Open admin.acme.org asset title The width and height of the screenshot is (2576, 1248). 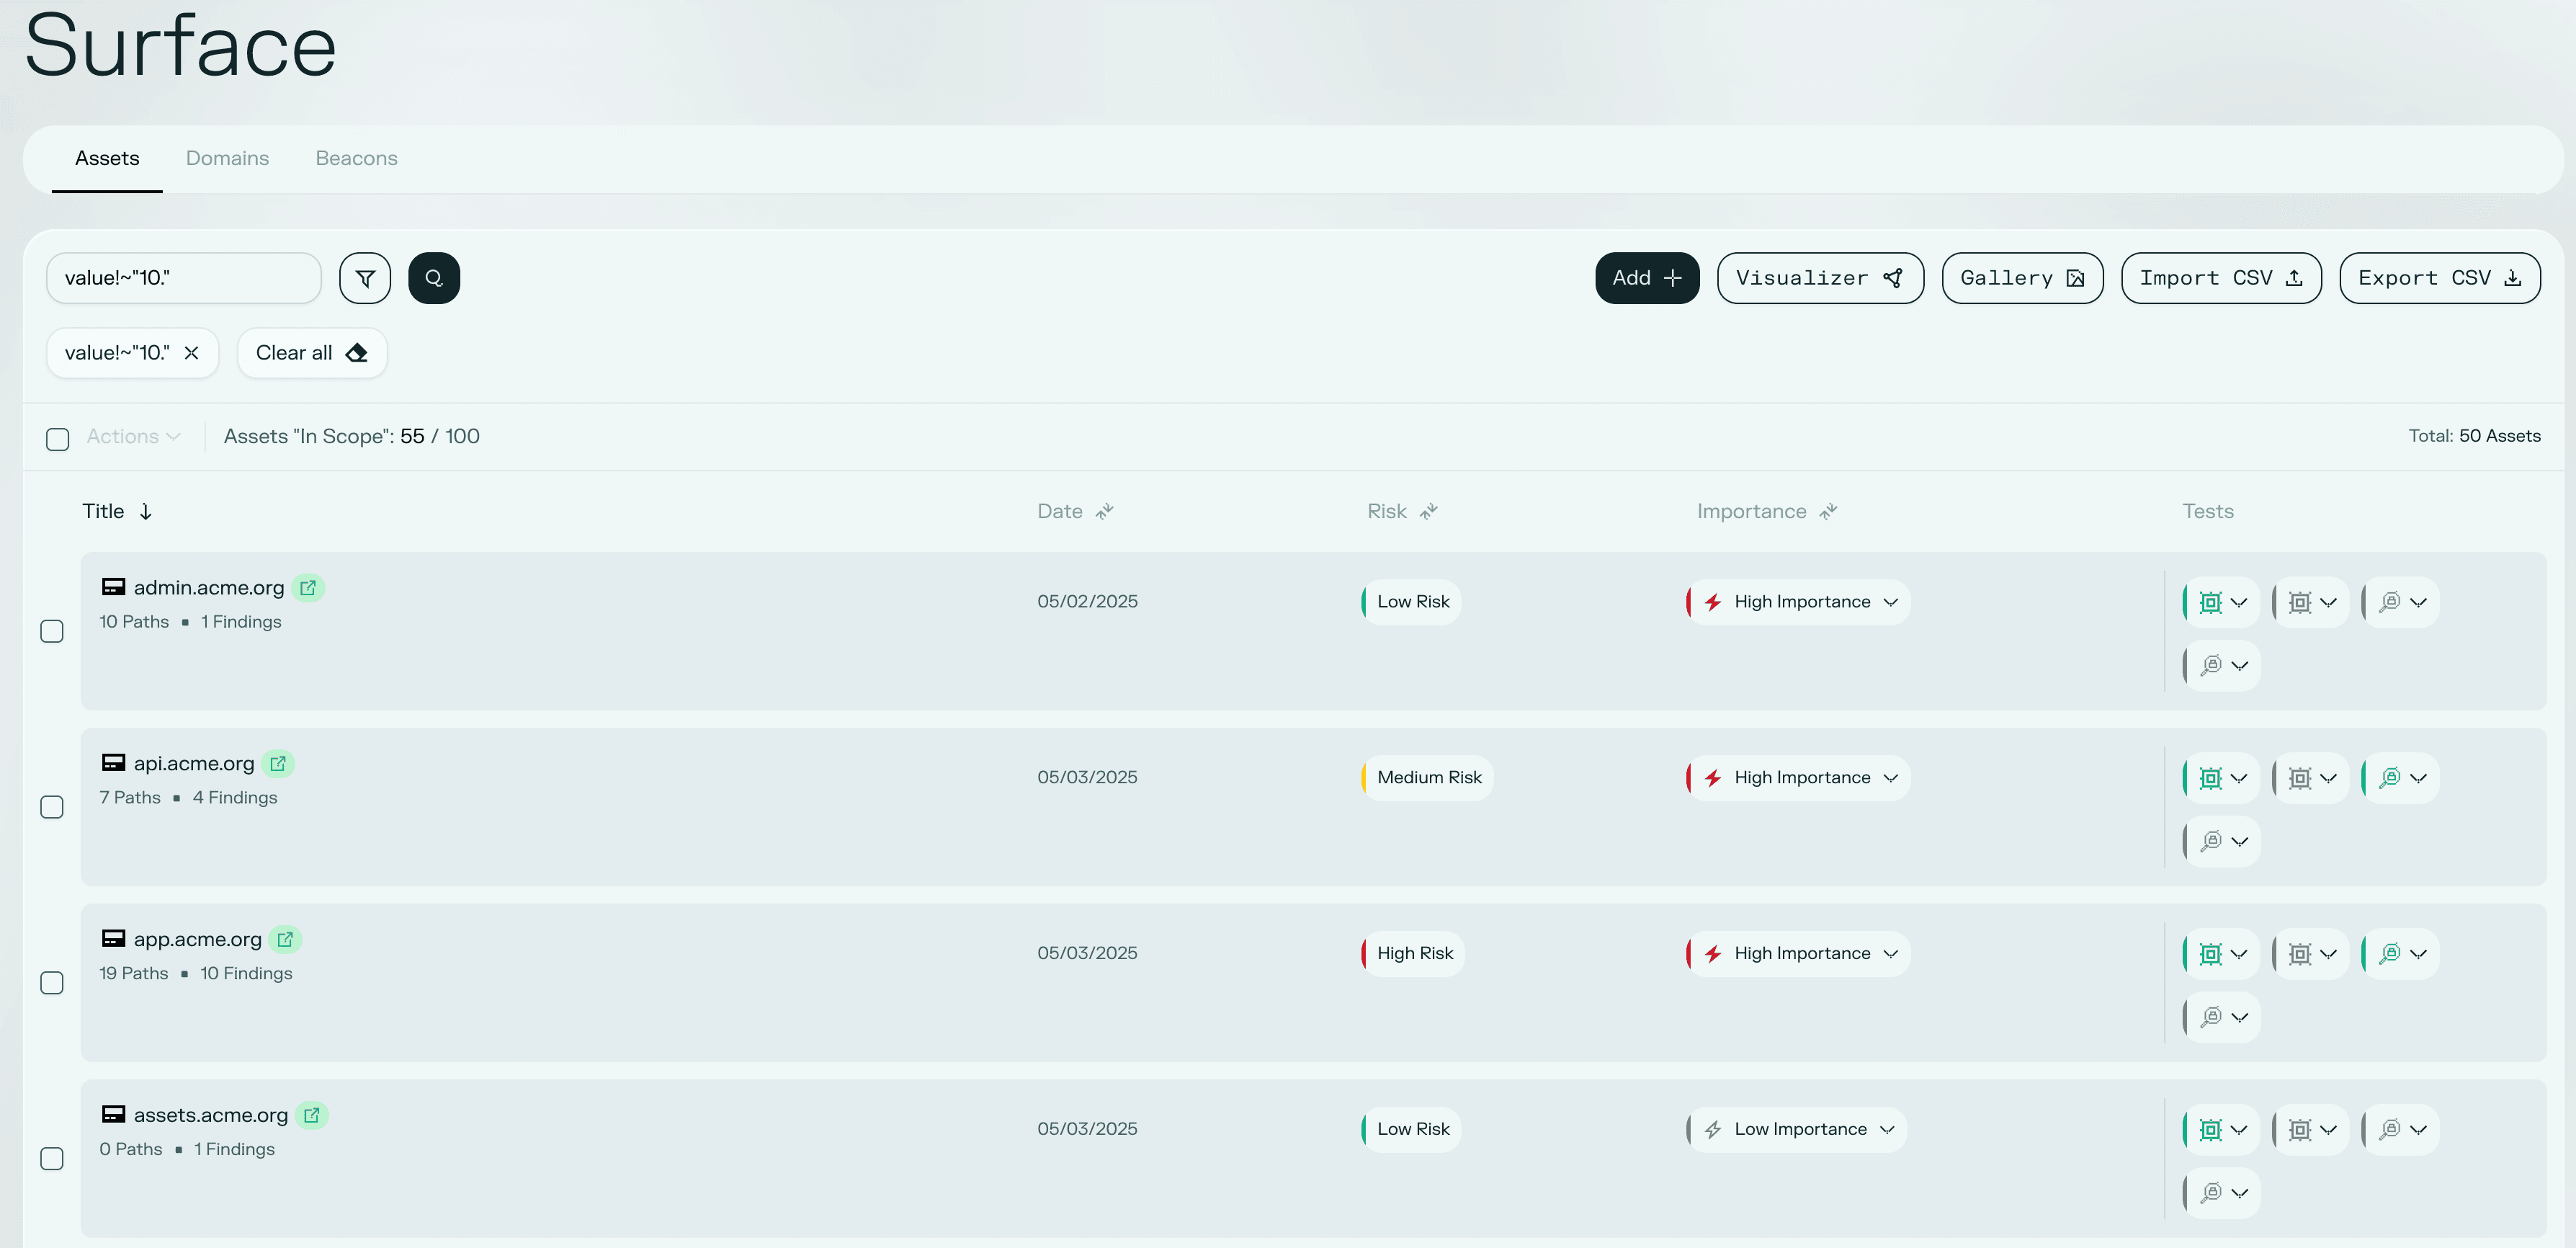click(x=209, y=588)
